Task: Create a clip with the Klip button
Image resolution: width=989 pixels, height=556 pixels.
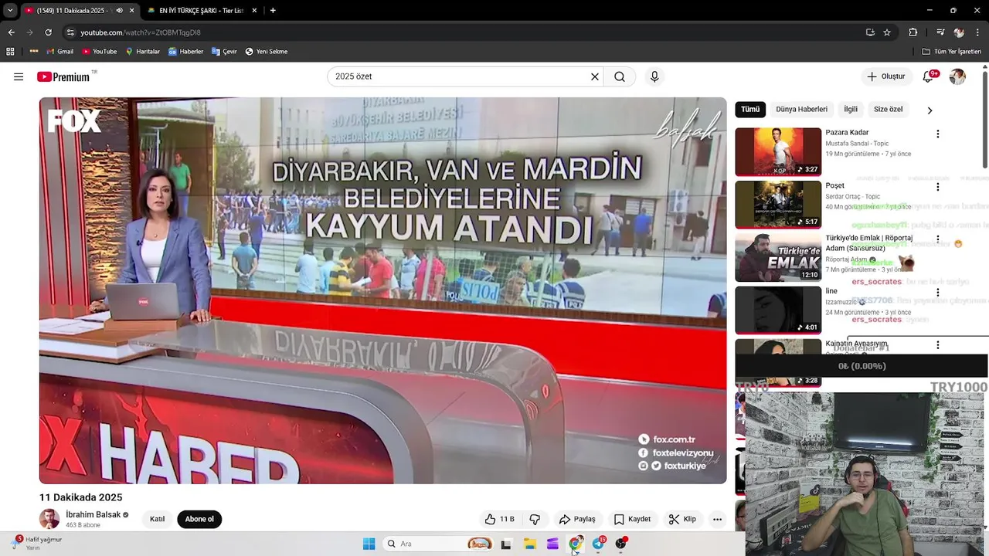Action: click(x=682, y=519)
